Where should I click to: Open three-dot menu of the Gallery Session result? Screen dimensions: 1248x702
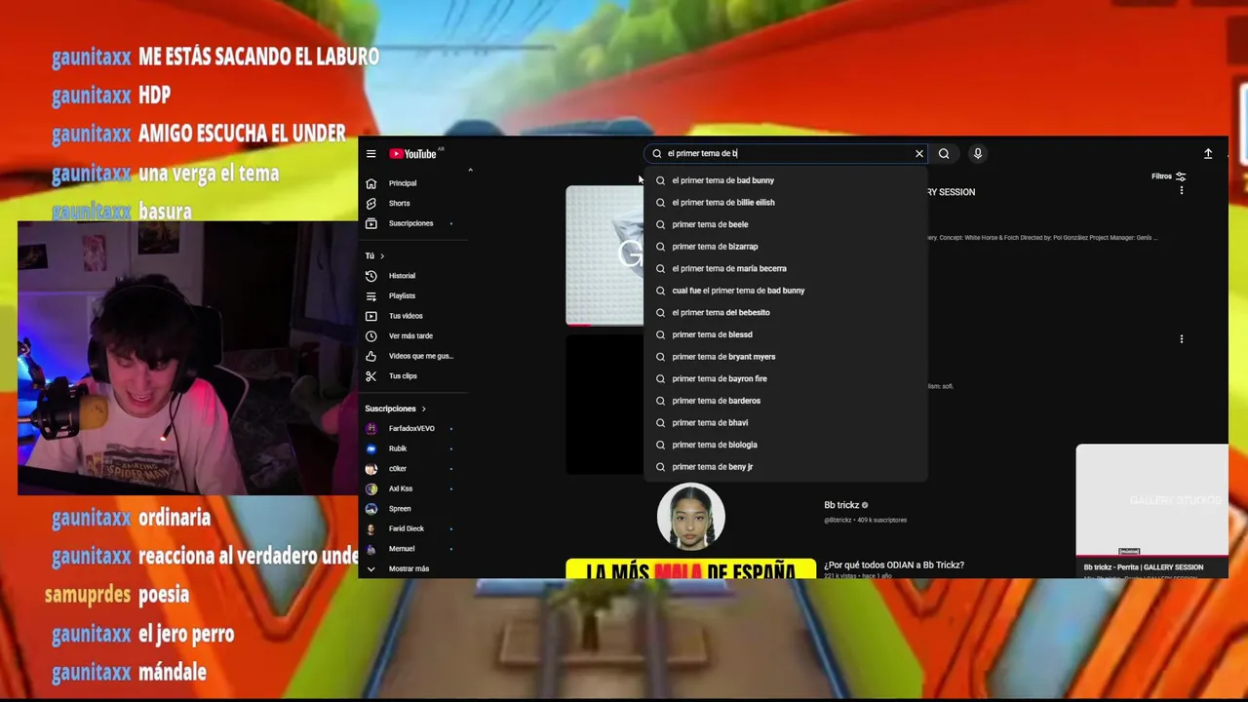coord(1182,191)
